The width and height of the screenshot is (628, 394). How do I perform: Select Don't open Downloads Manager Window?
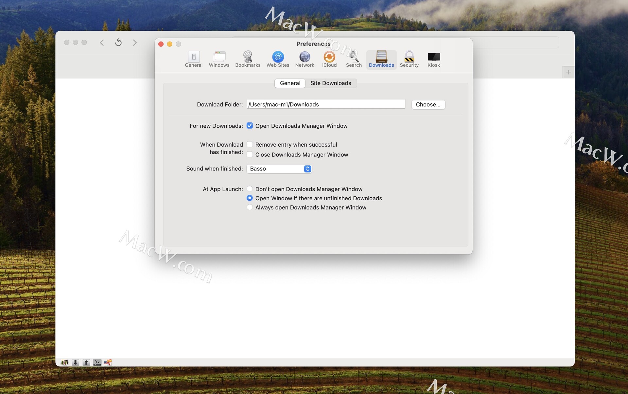click(x=250, y=189)
